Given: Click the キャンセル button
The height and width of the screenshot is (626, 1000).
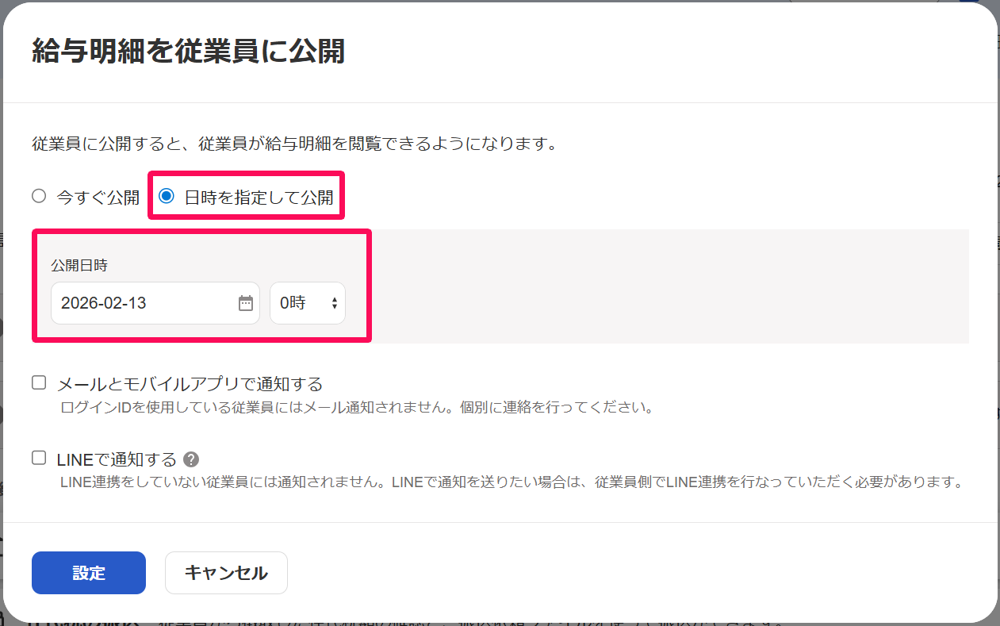Looking at the screenshot, I should (x=226, y=573).
